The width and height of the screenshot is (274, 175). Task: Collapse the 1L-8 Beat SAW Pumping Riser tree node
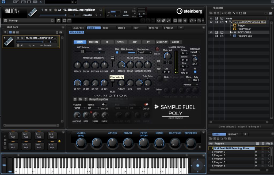tap(226, 22)
